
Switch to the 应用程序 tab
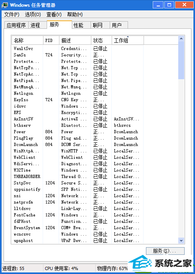[16, 25]
